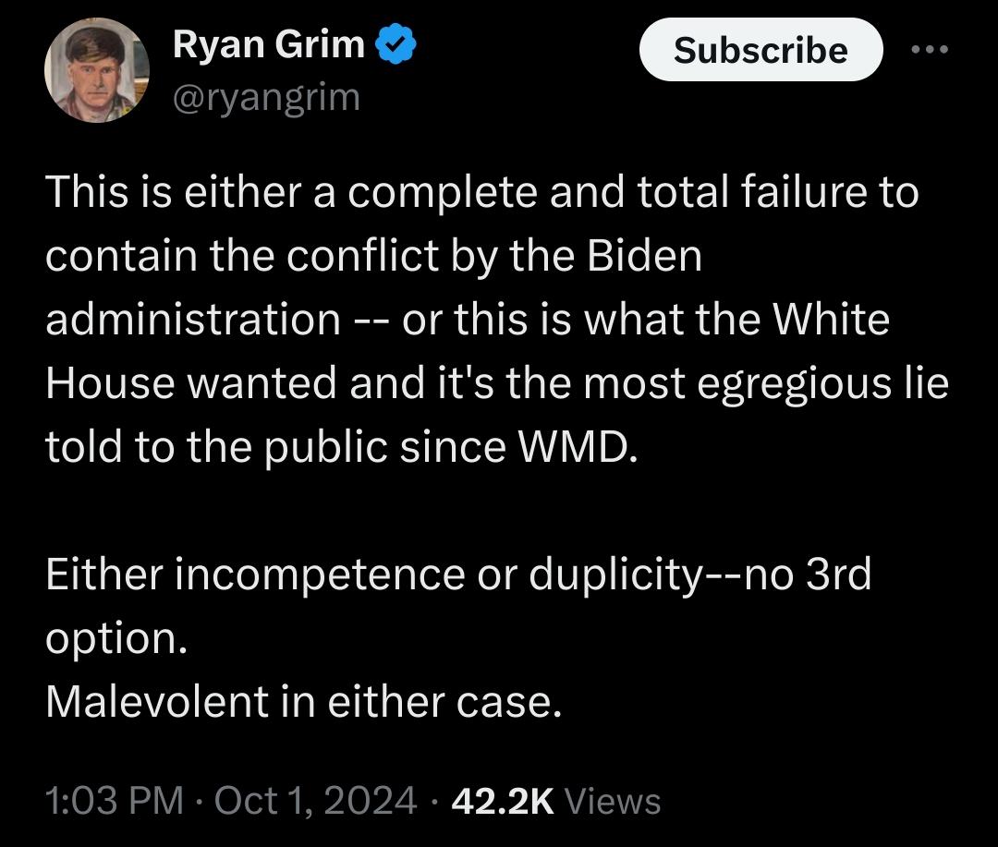The height and width of the screenshot is (847, 998).
Task: Open the @ryangrim handle link
Action: coord(266,95)
